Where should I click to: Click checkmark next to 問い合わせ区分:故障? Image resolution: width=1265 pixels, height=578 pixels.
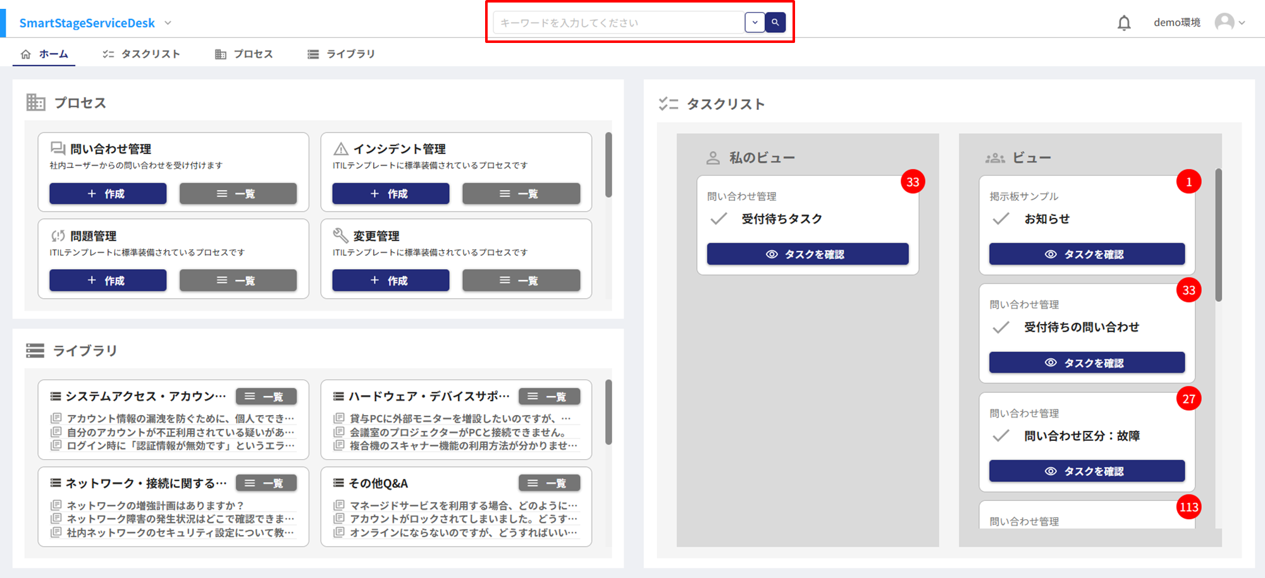pyautogui.click(x=1001, y=436)
